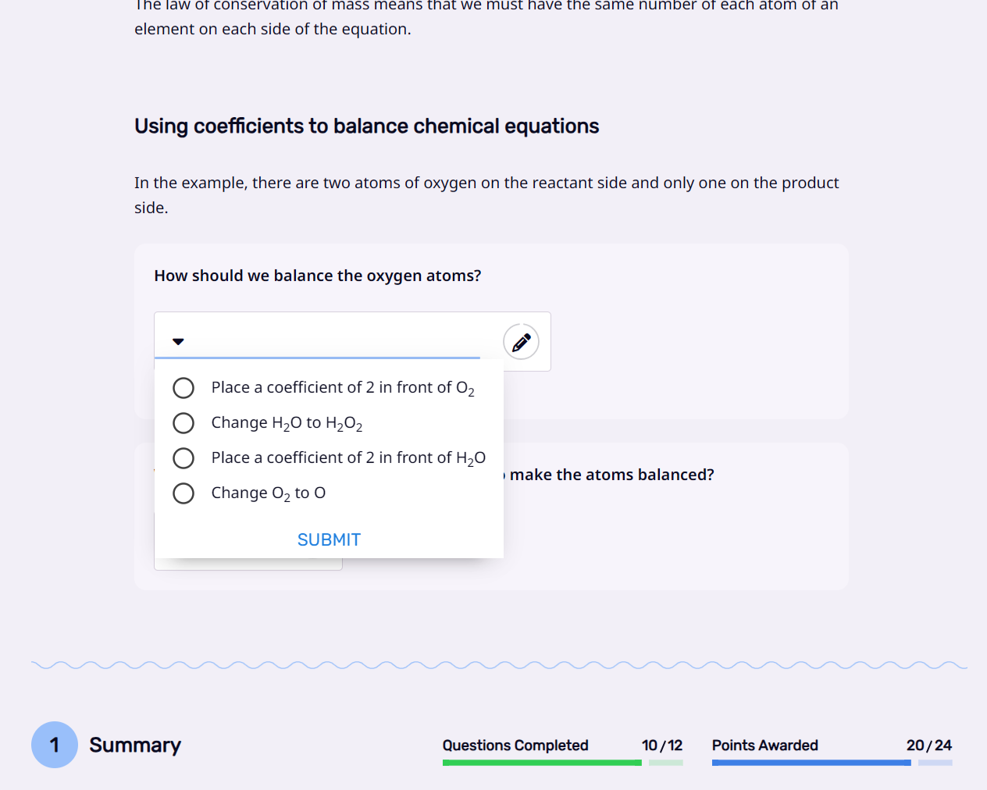Click the Points Awarded label
Image resolution: width=987 pixels, height=790 pixels.
(765, 746)
